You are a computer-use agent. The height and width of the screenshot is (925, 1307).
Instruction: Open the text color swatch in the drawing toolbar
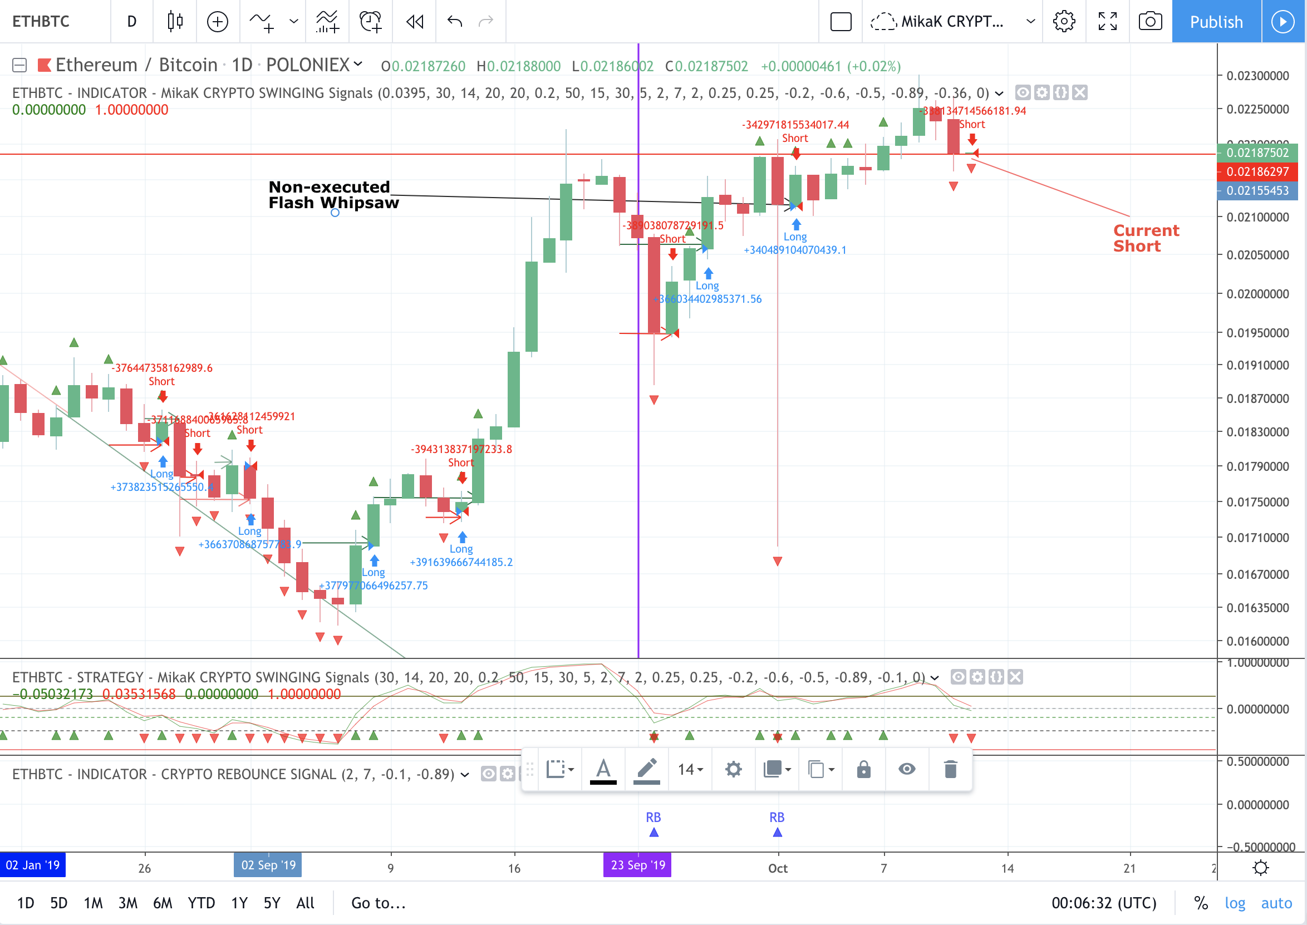click(603, 770)
